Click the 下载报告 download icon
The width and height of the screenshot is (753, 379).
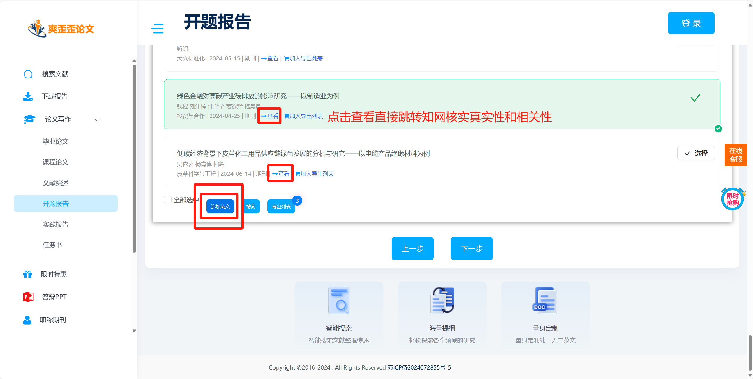(28, 96)
